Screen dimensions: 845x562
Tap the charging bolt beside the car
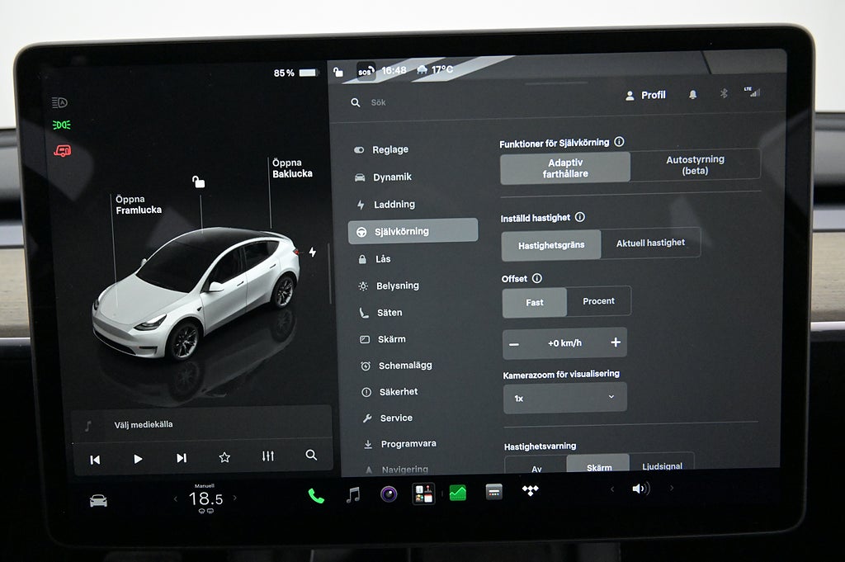tap(313, 252)
